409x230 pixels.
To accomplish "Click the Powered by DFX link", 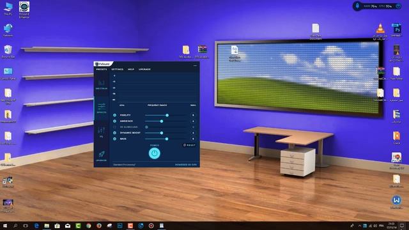I will point(186,165).
